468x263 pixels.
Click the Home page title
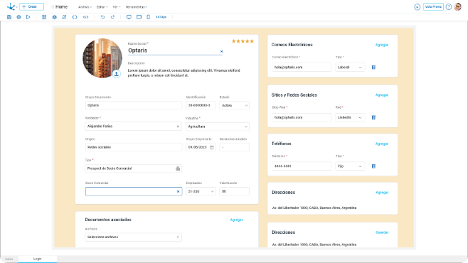(61, 7)
